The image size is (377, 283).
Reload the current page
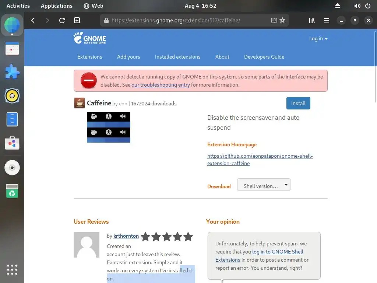(62, 21)
